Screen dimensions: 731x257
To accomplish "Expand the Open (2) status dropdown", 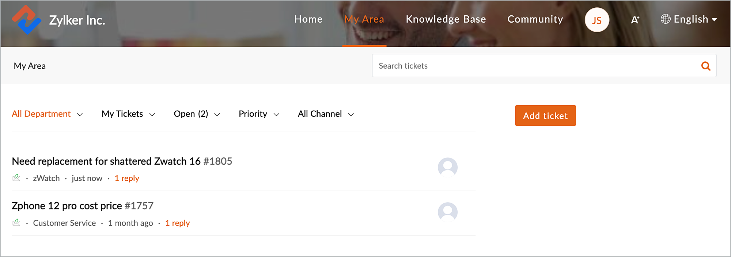I will click(x=197, y=114).
